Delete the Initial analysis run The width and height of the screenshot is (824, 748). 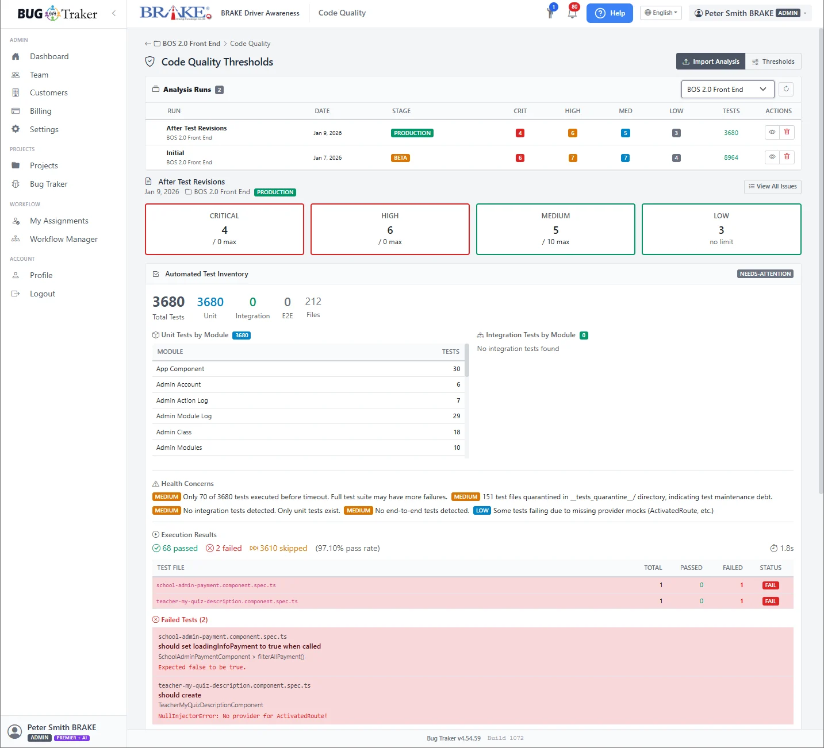click(787, 157)
